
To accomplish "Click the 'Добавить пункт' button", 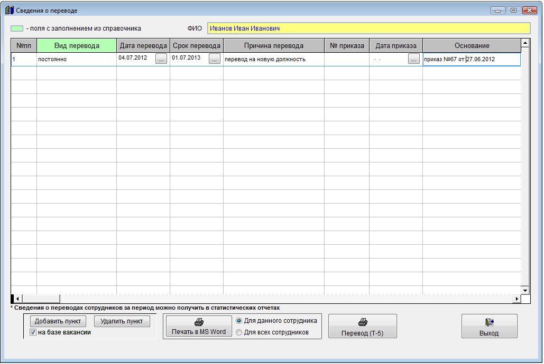I will tap(58, 321).
